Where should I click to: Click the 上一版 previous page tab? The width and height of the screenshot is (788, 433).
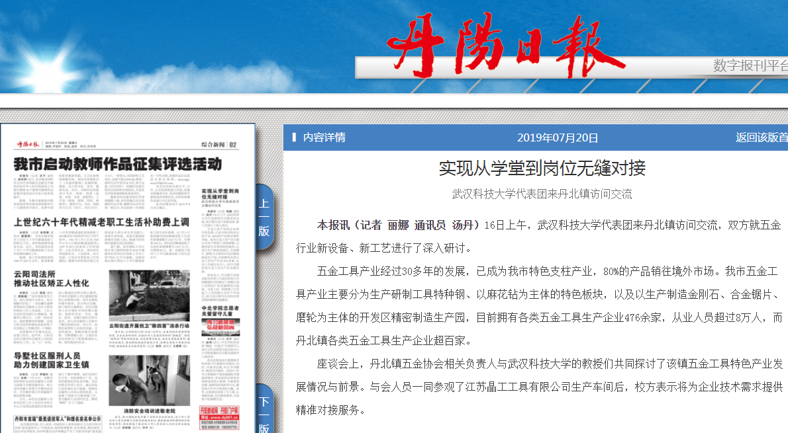point(264,216)
